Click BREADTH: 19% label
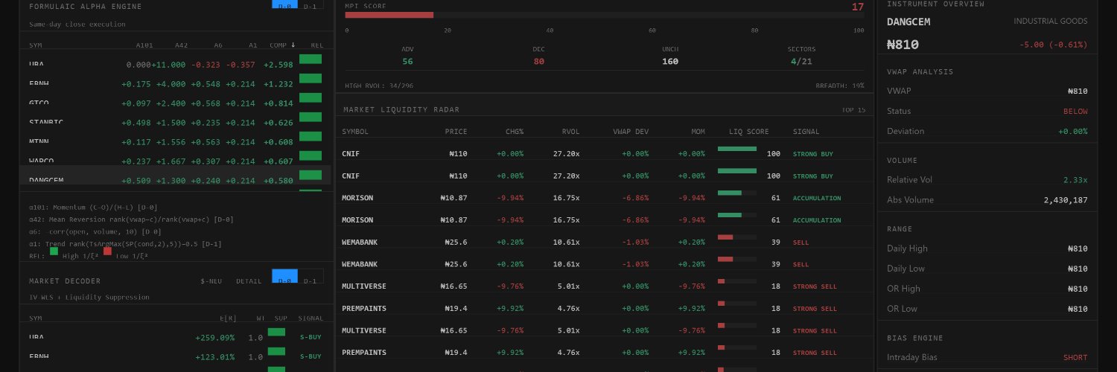The image size is (1117, 372). coord(840,86)
